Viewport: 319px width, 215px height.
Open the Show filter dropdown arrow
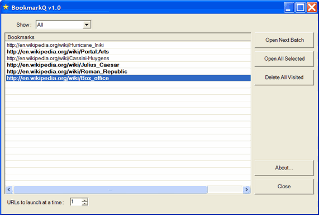tap(87, 25)
